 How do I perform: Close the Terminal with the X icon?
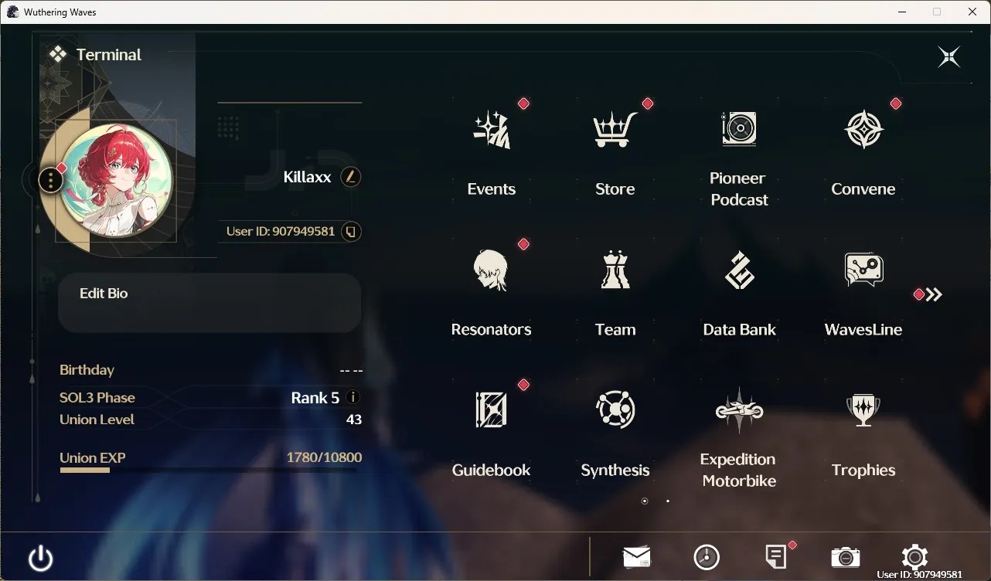949,56
